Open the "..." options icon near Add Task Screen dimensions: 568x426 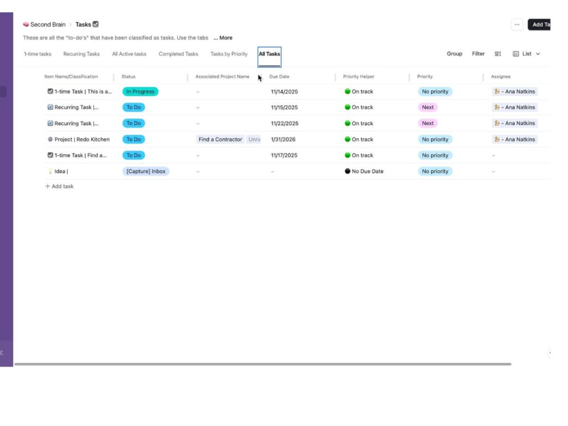pyautogui.click(x=516, y=24)
